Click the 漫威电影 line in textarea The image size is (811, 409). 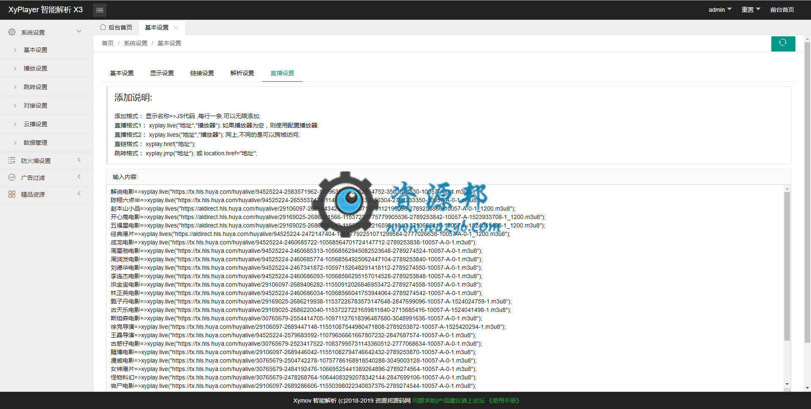click(x=294, y=360)
